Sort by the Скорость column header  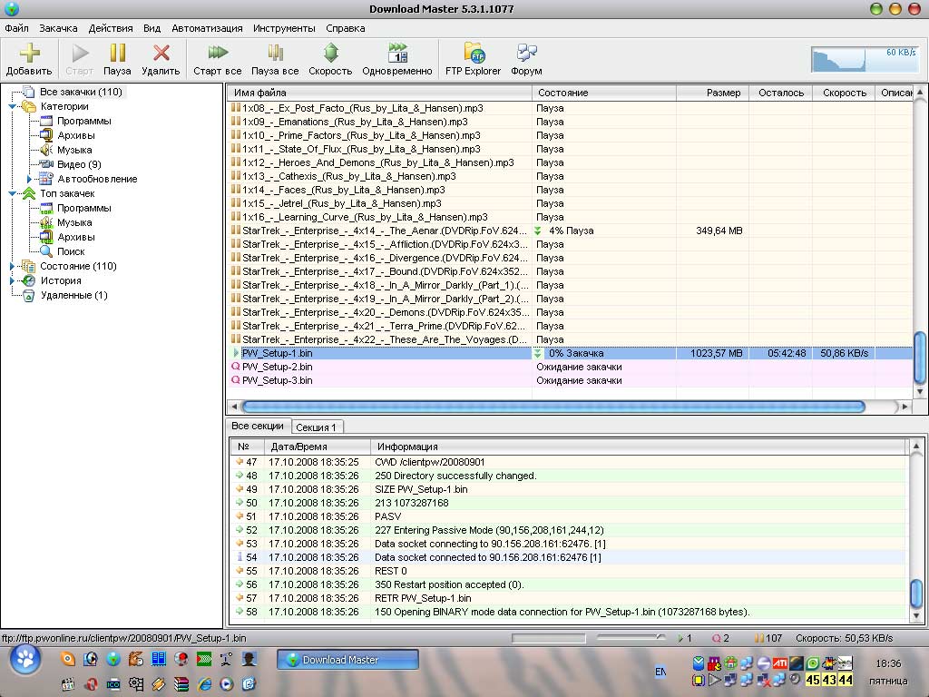844,93
